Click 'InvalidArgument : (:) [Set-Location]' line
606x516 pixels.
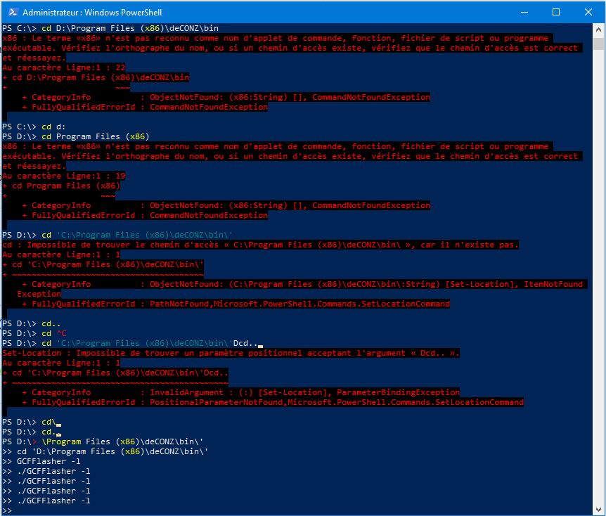pos(240,392)
